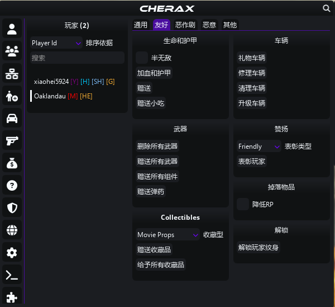The height and width of the screenshot is (307, 335).
Task: Click the 赠送收藏品 button
Action: tap(154, 249)
